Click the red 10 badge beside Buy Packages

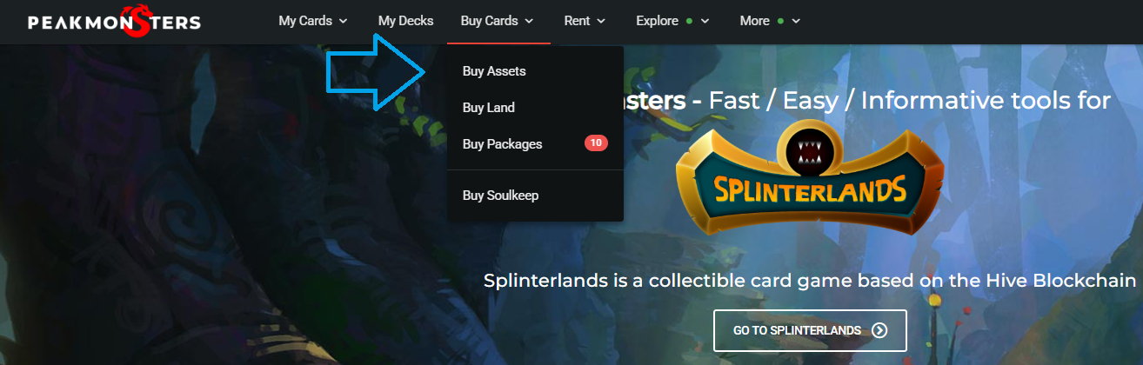(596, 143)
